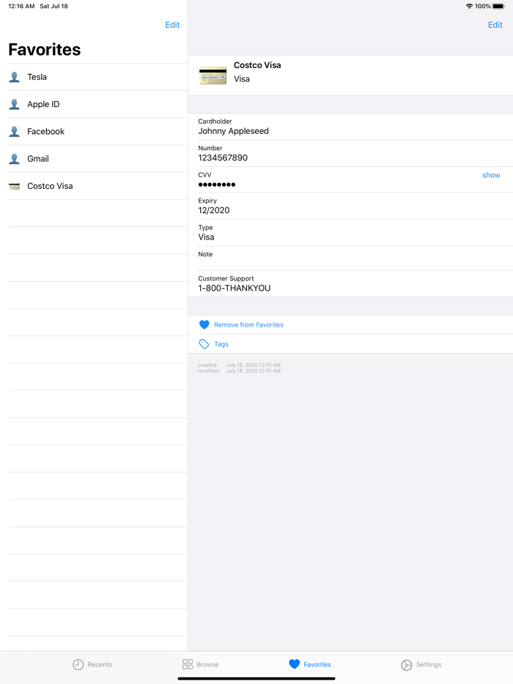
Task: Open the Settings tab
Action: [x=421, y=664]
